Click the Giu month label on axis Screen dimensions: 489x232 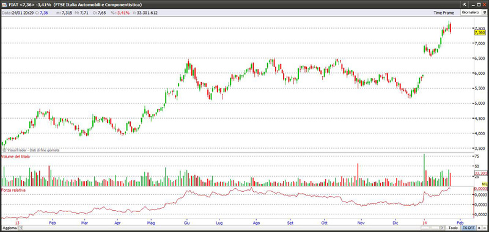(x=187, y=223)
